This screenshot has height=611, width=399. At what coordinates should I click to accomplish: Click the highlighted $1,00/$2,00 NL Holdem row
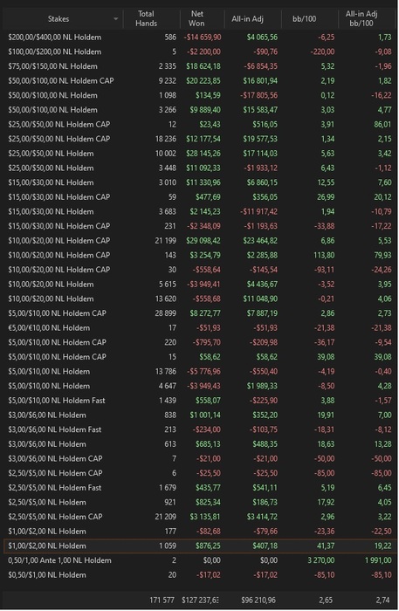tap(199, 546)
